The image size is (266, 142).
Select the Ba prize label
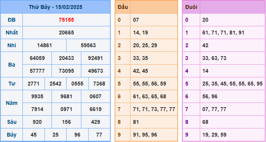pos(12,65)
